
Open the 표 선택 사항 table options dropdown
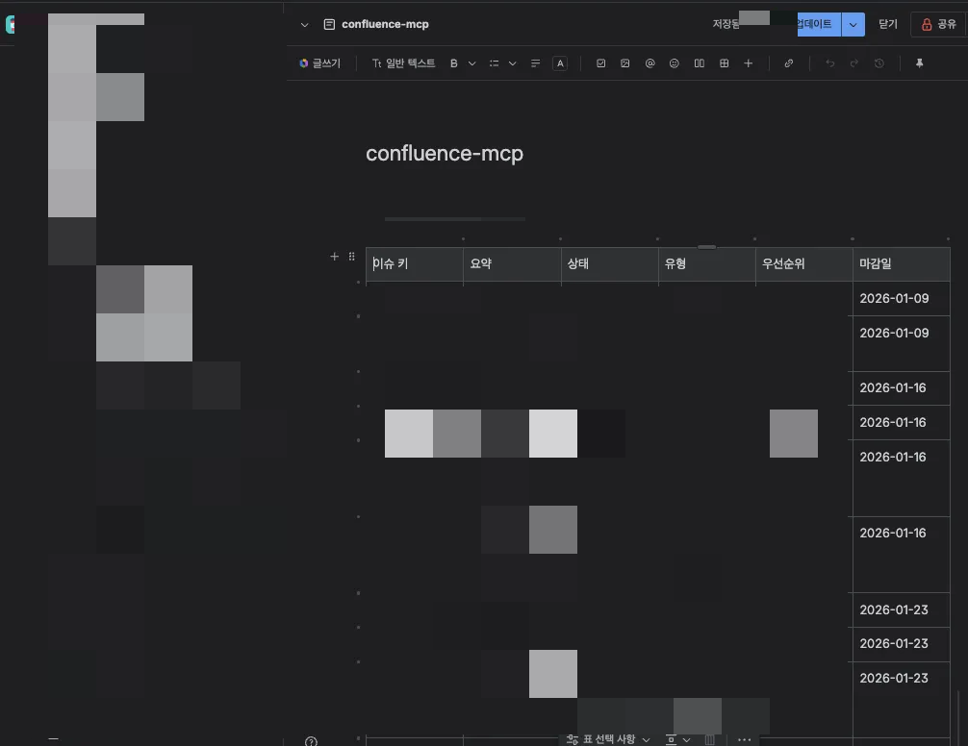coord(608,739)
